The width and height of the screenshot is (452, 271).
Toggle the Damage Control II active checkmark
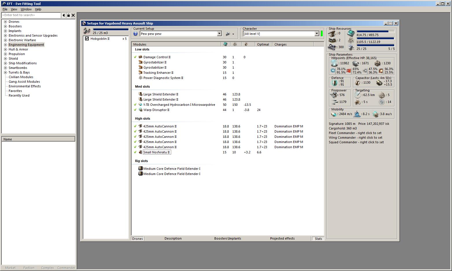click(135, 57)
